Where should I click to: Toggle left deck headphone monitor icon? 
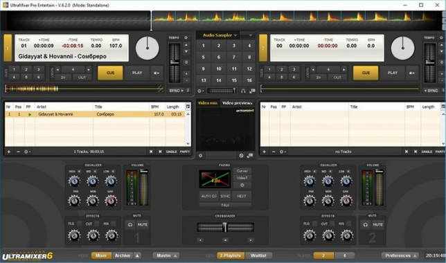point(130,225)
